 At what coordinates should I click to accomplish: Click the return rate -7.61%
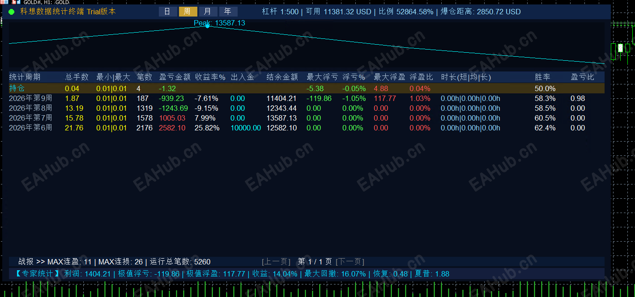pos(206,98)
